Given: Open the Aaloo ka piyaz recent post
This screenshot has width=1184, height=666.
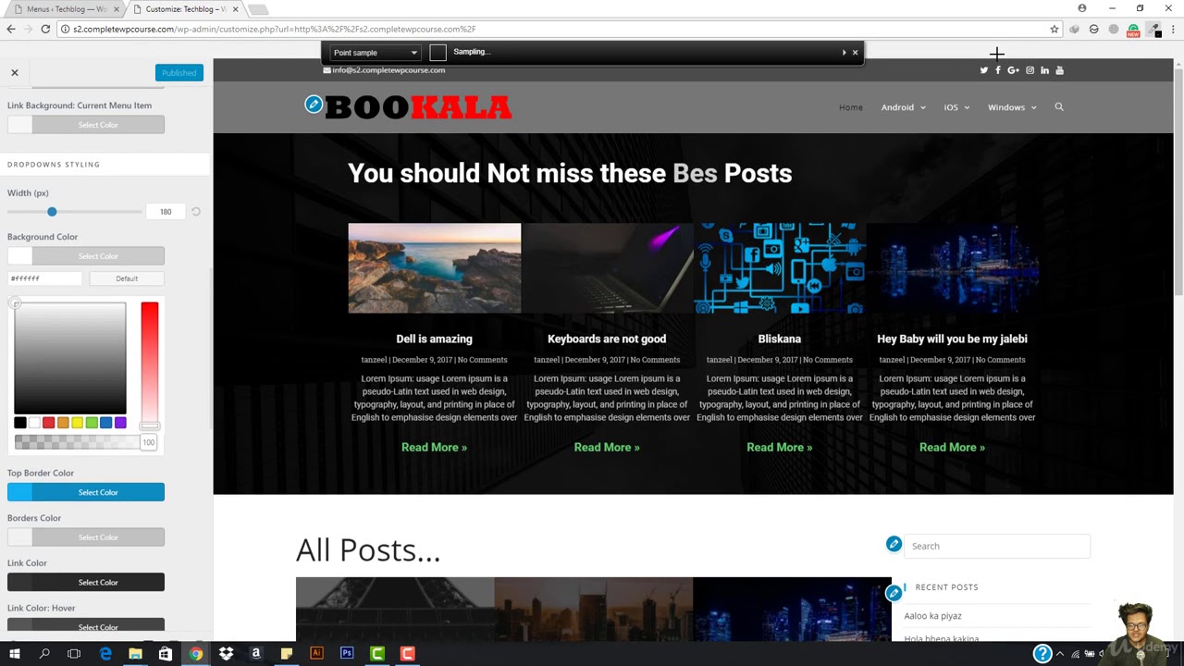Looking at the screenshot, I should click(932, 616).
